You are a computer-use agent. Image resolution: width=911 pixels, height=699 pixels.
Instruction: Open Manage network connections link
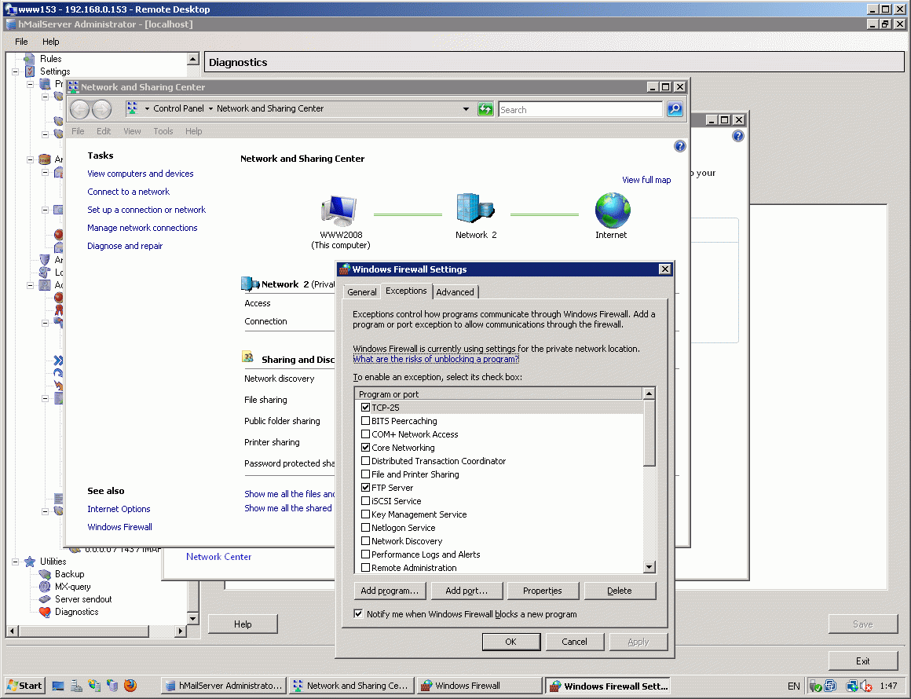click(x=142, y=228)
